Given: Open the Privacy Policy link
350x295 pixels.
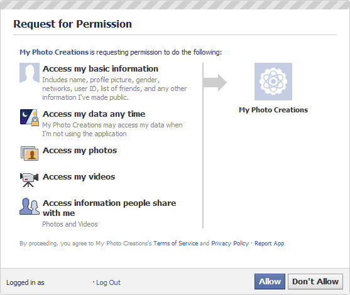Looking at the screenshot, I should coord(230,244).
